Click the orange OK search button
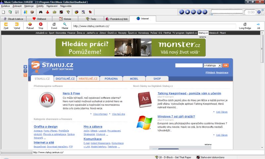Screen dimensions: 265x159 226,65
